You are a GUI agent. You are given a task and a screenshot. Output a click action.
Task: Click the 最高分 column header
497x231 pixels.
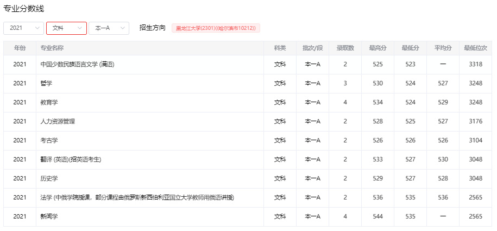click(378, 48)
